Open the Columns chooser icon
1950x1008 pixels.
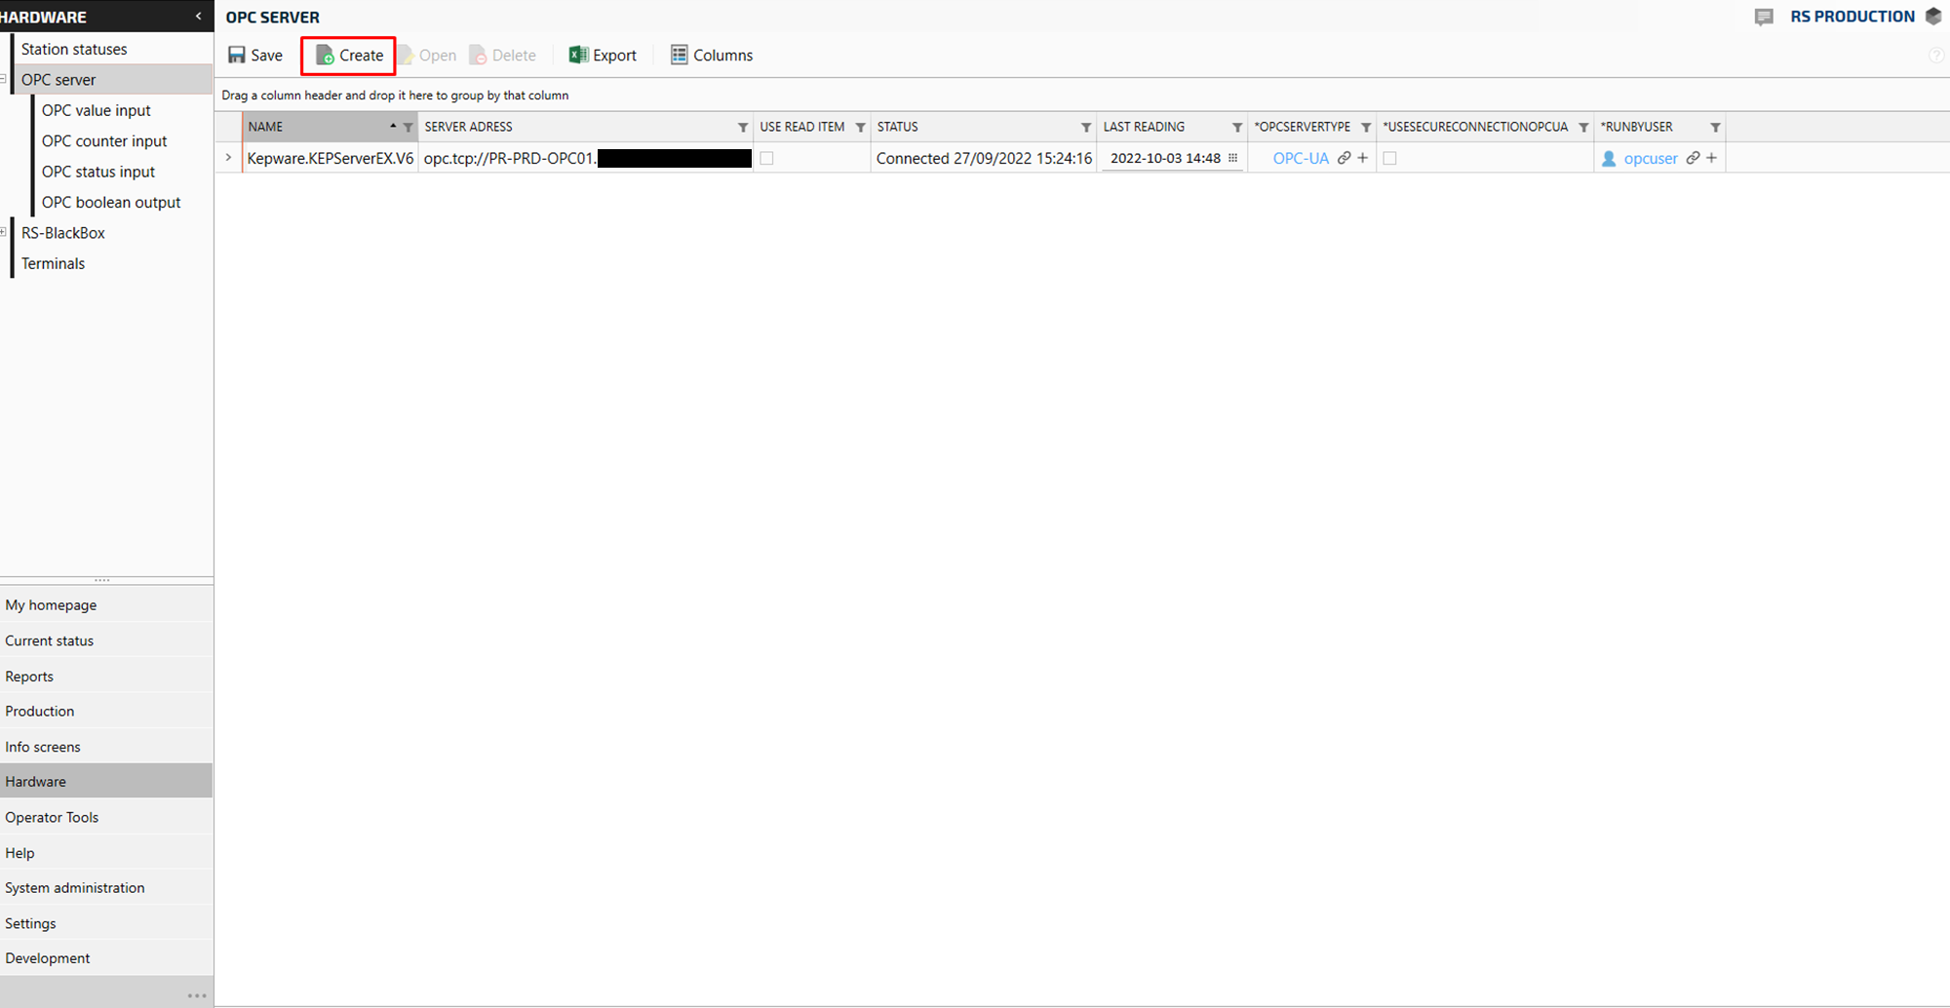tap(679, 56)
